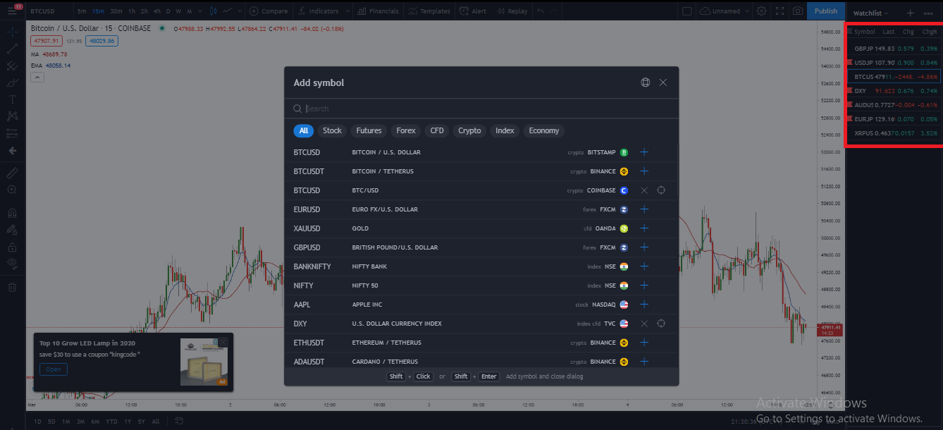Undo the last chart action

(x=541, y=11)
